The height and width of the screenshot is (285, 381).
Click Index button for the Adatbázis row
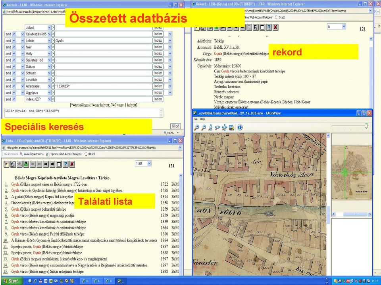click(158, 86)
